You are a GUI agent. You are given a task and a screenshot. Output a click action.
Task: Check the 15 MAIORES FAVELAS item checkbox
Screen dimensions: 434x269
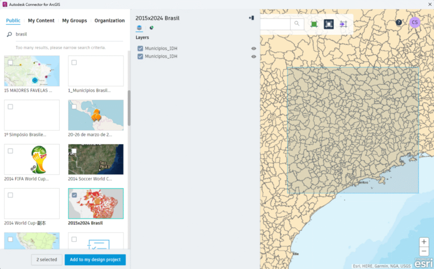[10, 63]
